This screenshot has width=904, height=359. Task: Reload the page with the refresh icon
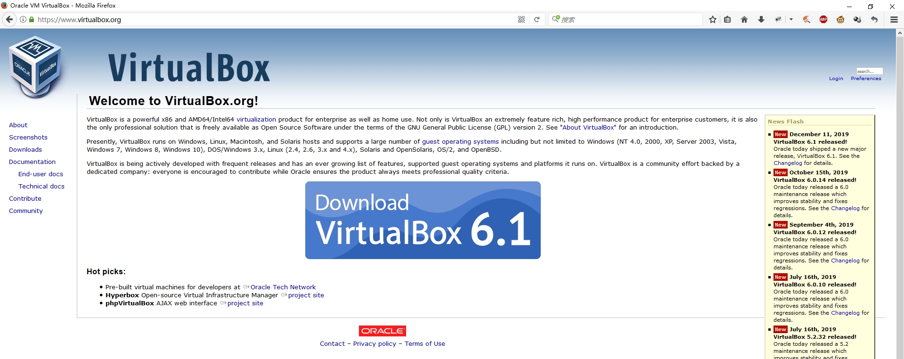(x=537, y=19)
